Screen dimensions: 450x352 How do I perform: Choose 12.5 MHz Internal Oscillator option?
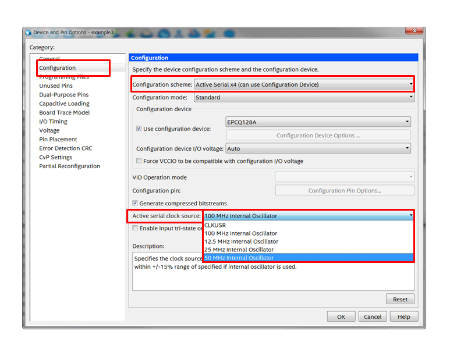pyautogui.click(x=308, y=241)
